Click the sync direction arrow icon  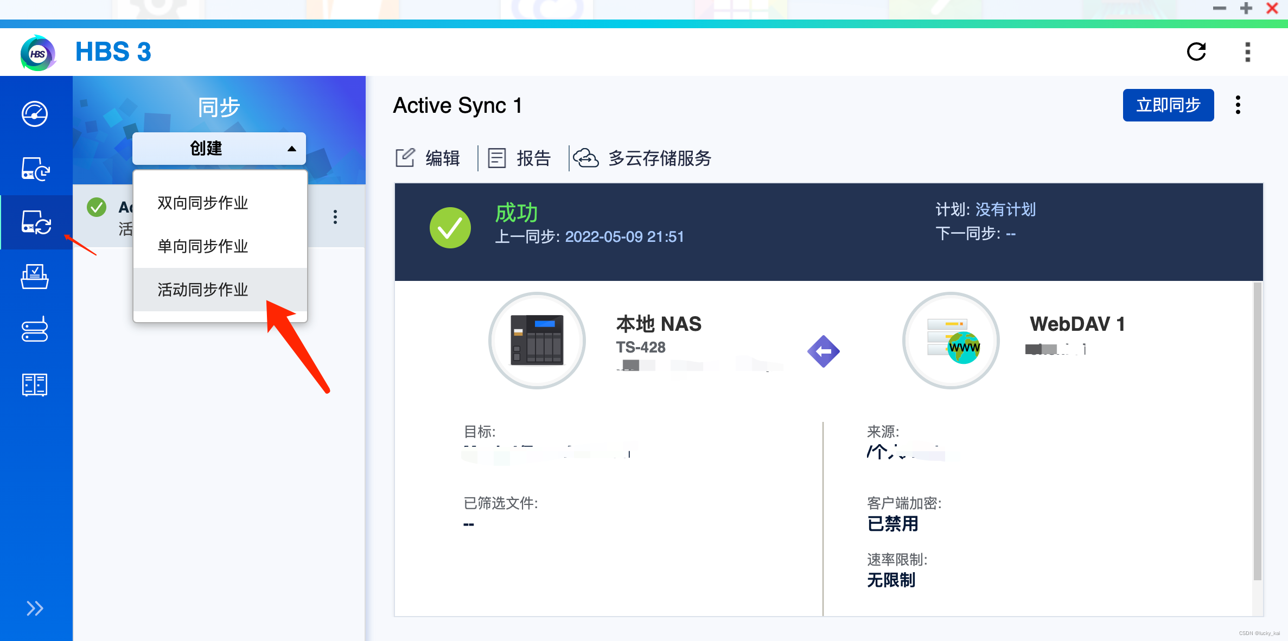click(x=823, y=351)
